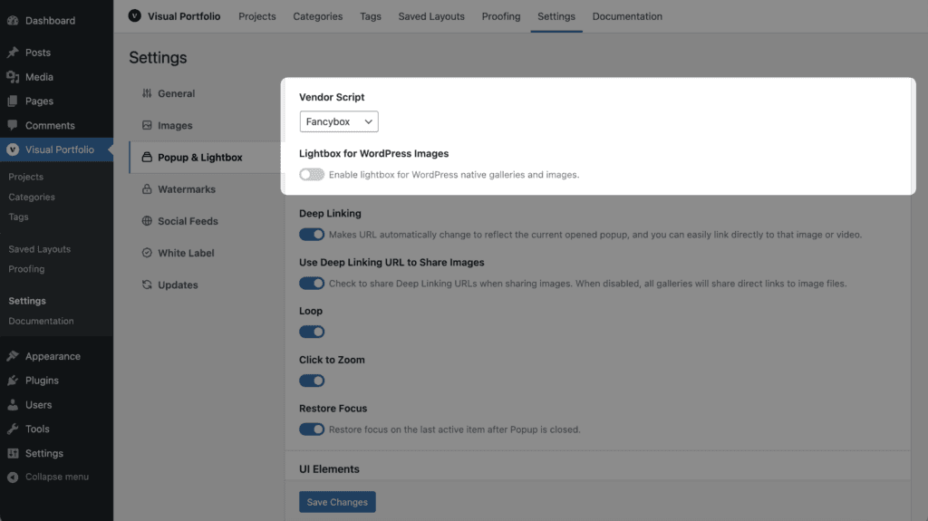Click the Visual Portfolio logo icon

(134, 16)
